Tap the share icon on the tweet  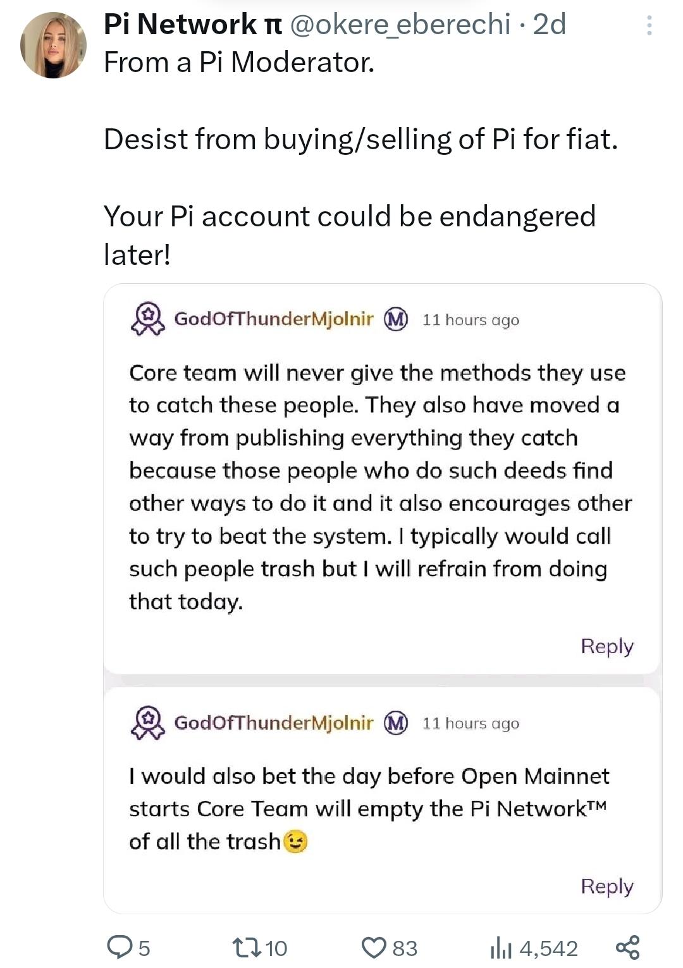(x=628, y=947)
